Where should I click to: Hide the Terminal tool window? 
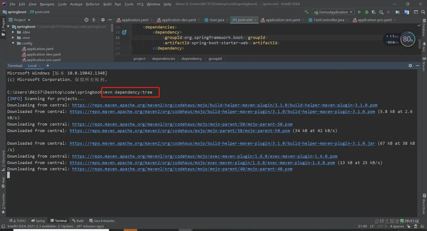click(418, 66)
